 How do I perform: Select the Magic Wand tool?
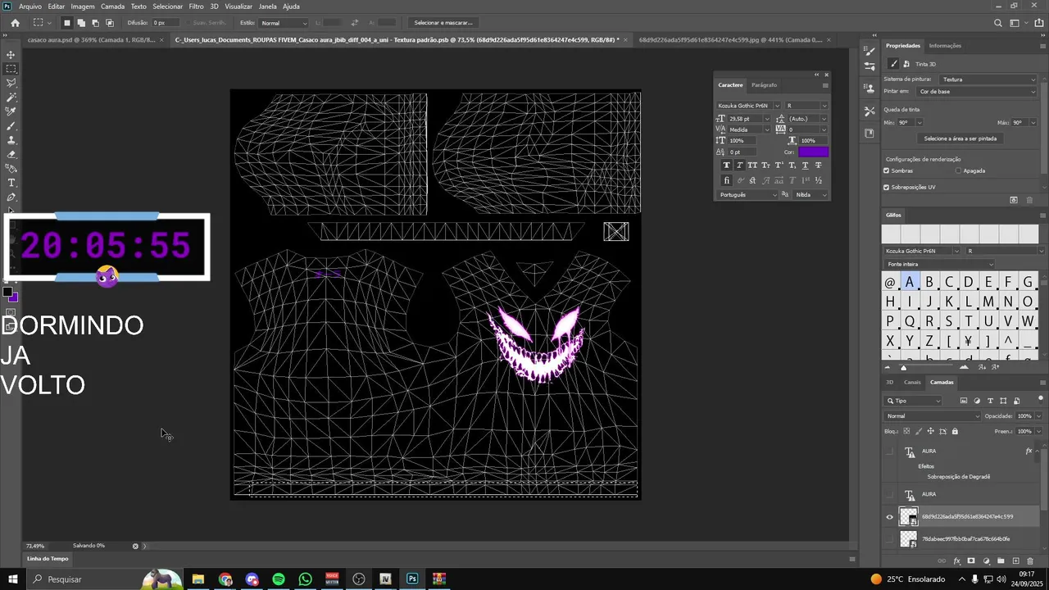(x=11, y=98)
